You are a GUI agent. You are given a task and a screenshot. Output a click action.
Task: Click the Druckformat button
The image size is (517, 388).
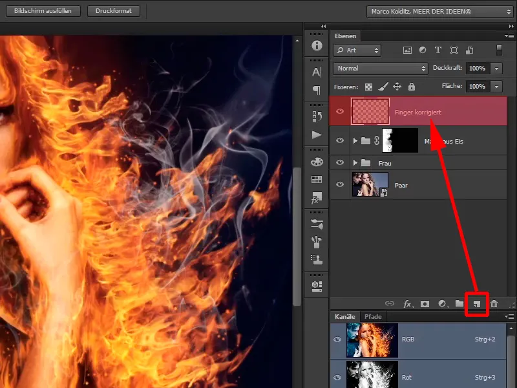[x=114, y=10]
